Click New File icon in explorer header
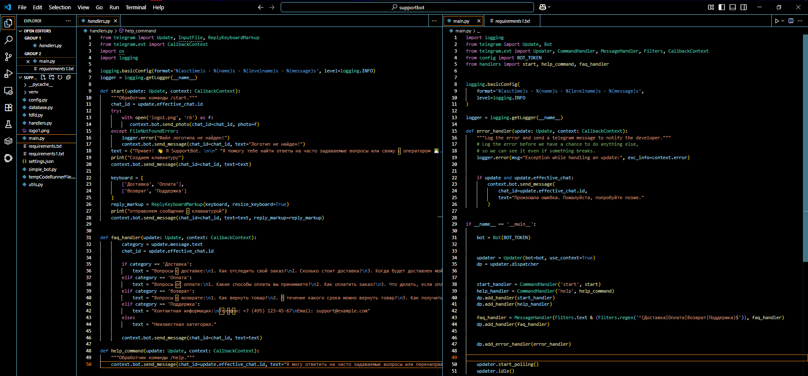 [x=43, y=77]
